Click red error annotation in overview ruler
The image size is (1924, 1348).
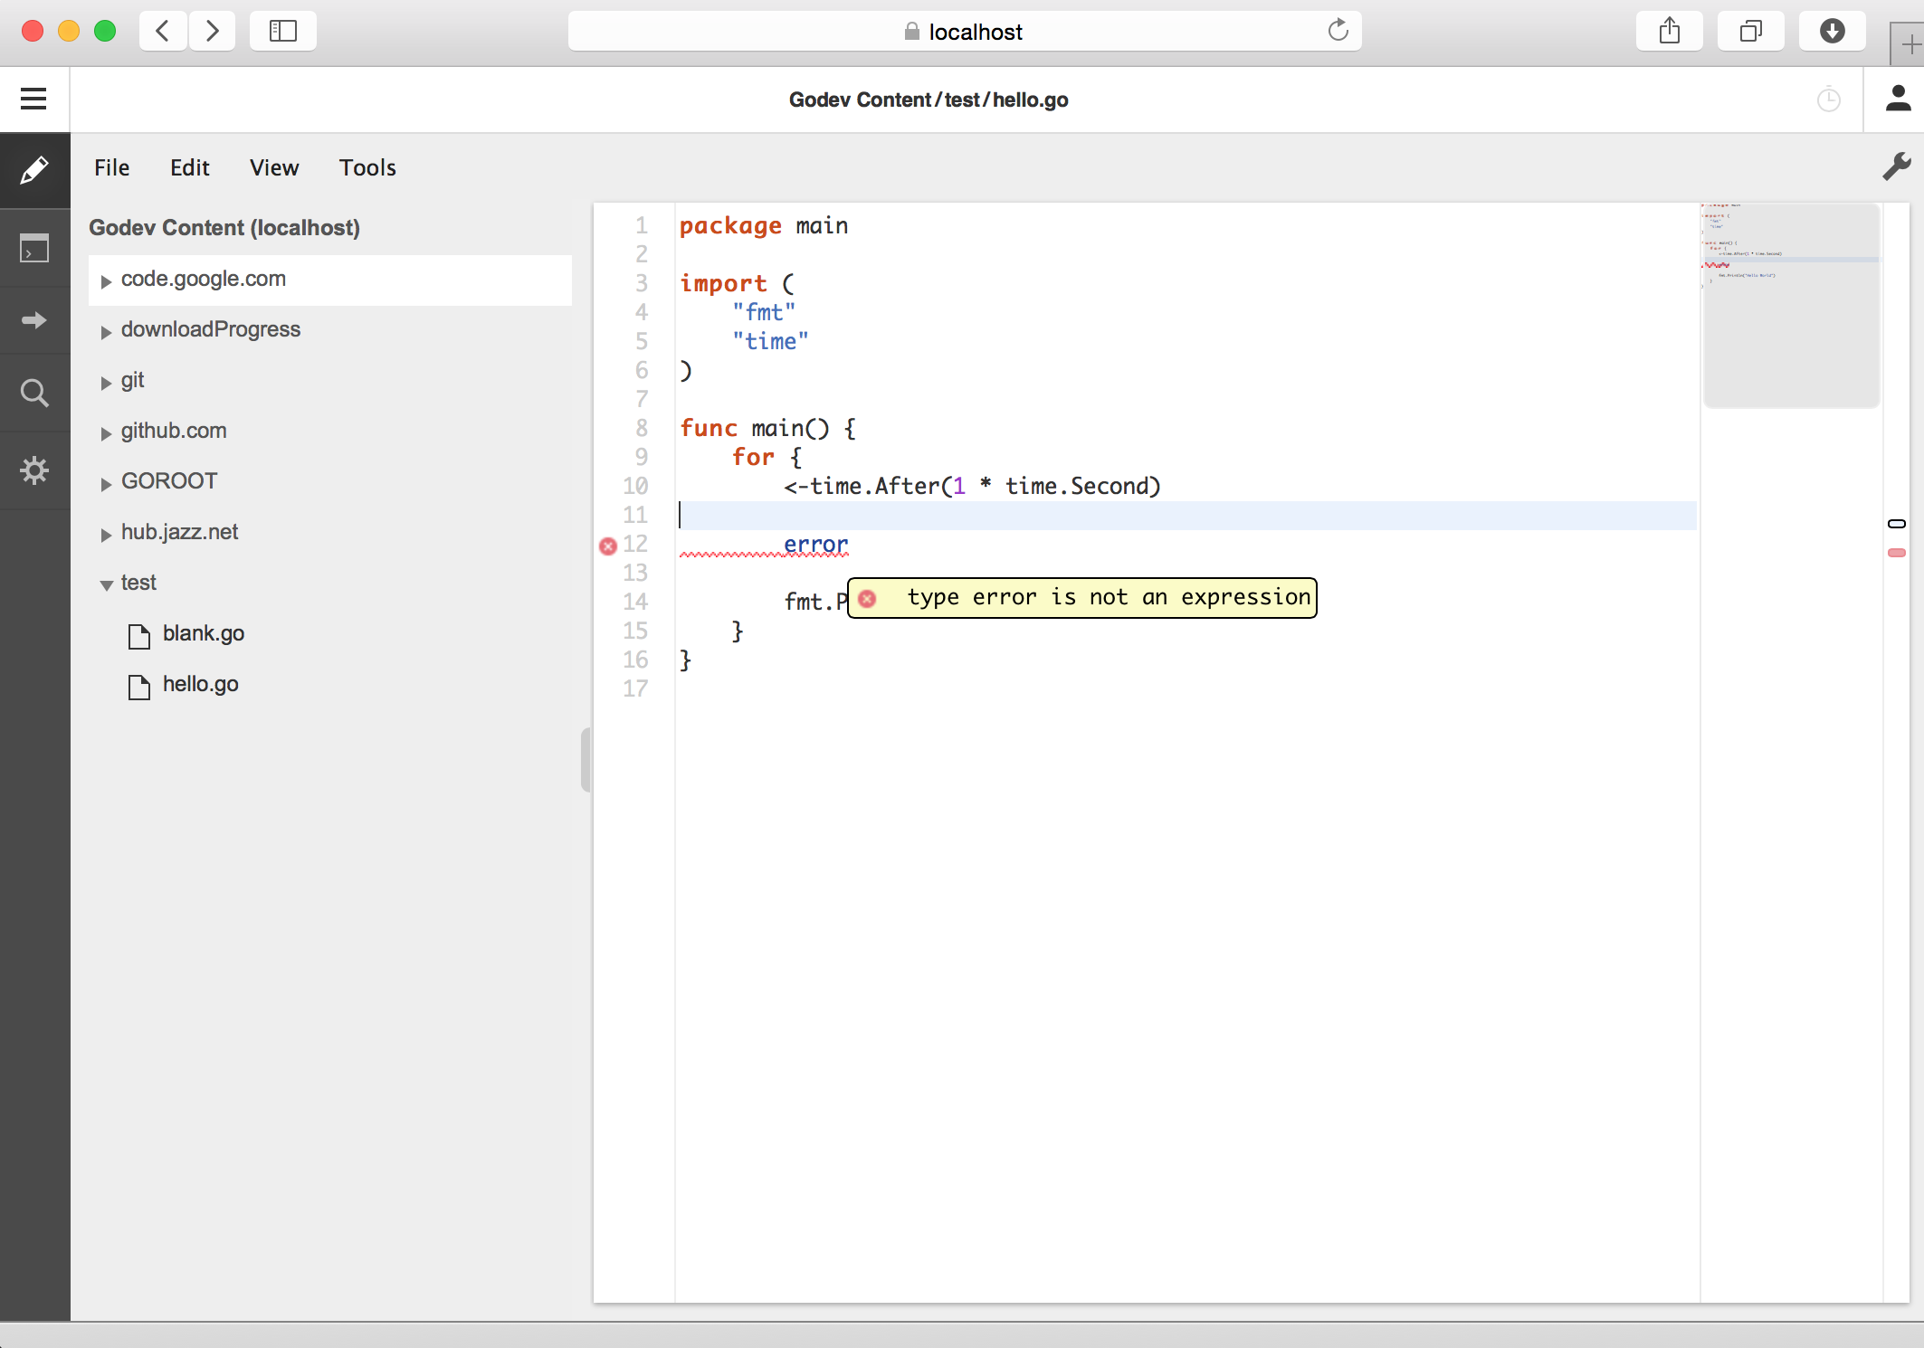[x=1897, y=553]
